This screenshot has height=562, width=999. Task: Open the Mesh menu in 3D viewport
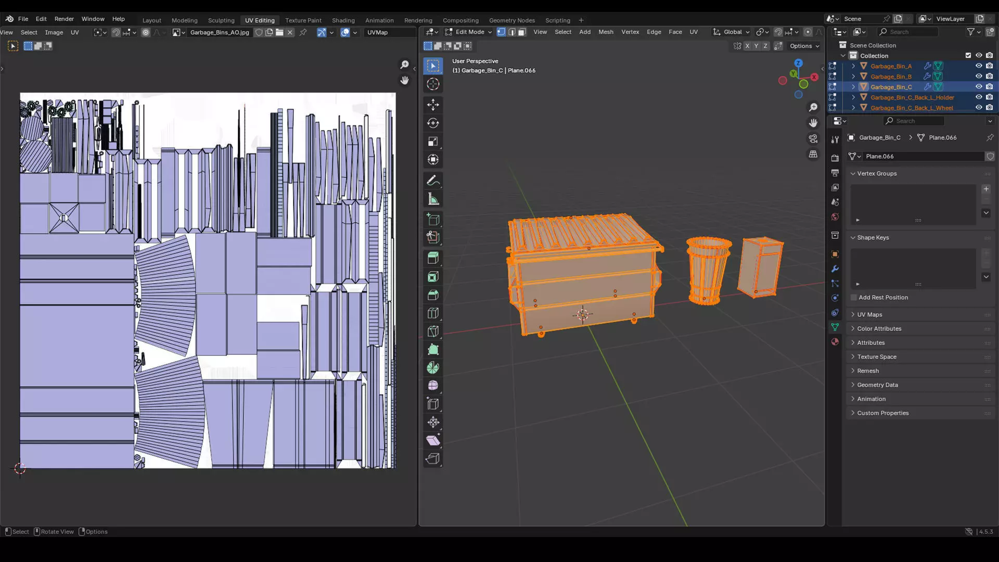(606, 32)
